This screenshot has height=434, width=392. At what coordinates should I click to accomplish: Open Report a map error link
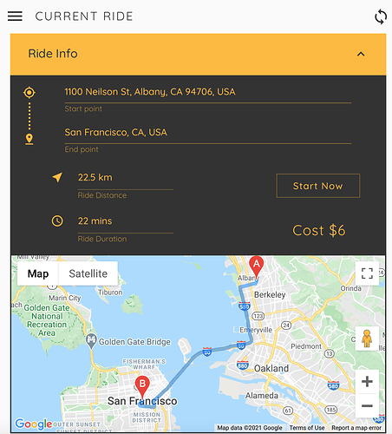pyautogui.click(x=356, y=428)
